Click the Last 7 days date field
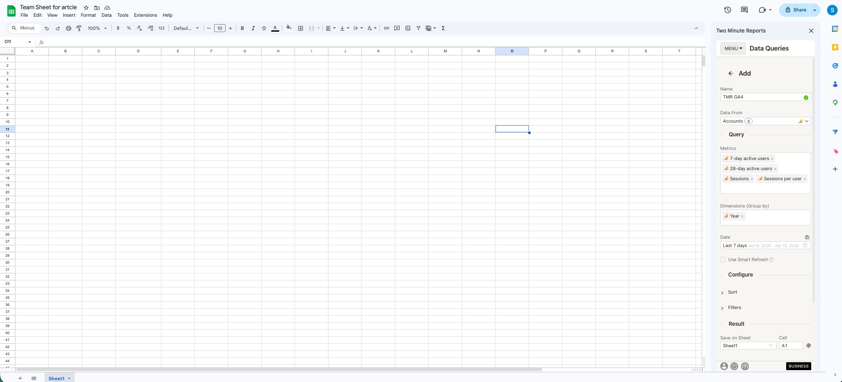The height and width of the screenshot is (382, 842). 765,245
